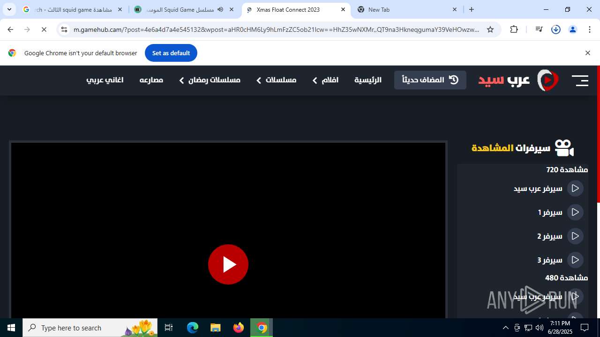Viewport: 600px width, 337px height.
Task: Open a new browser tab
Action: [472, 9]
